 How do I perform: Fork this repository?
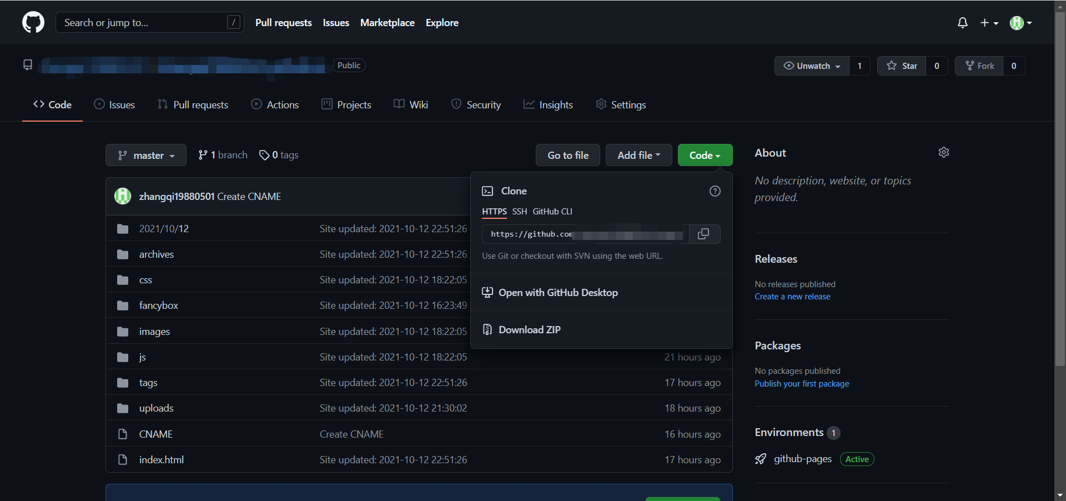tap(979, 66)
